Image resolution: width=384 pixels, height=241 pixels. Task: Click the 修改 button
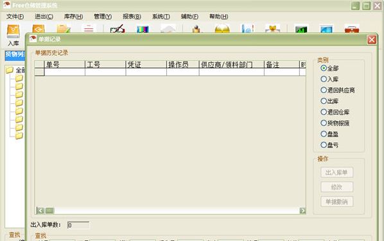337,187
